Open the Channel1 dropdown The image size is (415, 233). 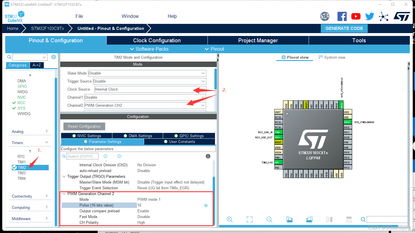coord(145,97)
